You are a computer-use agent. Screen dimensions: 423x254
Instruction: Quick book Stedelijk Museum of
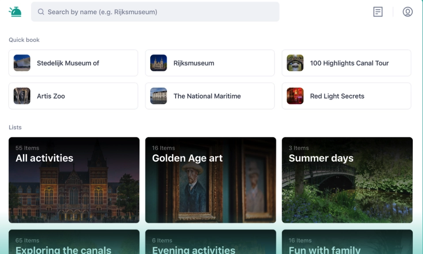tap(73, 63)
